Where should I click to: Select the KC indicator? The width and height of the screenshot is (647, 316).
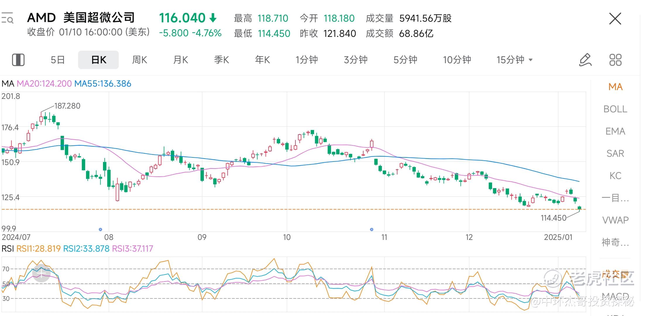(615, 176)
